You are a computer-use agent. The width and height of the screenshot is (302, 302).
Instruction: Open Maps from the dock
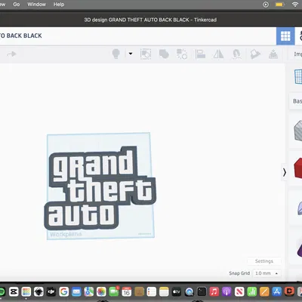(x=89, y=292)
